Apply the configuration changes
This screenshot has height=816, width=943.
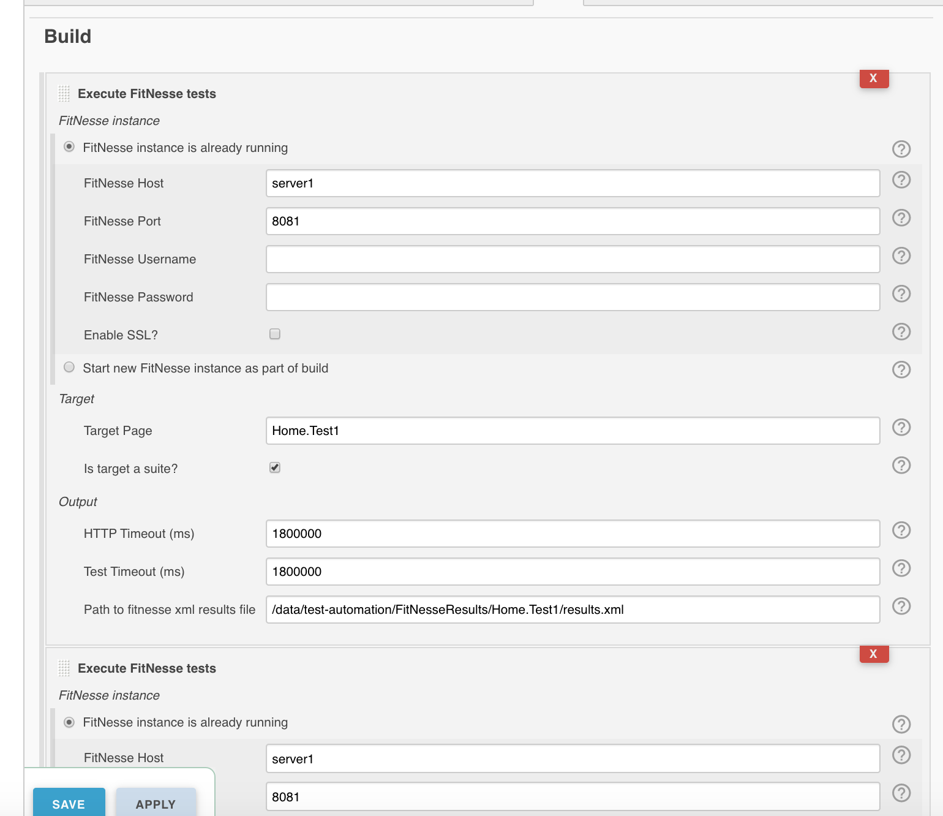156,802
